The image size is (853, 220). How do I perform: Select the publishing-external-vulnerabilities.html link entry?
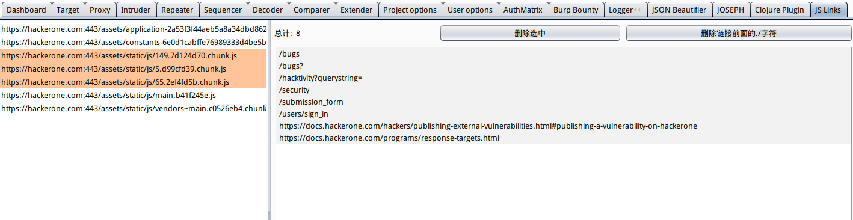click(564, 126)
